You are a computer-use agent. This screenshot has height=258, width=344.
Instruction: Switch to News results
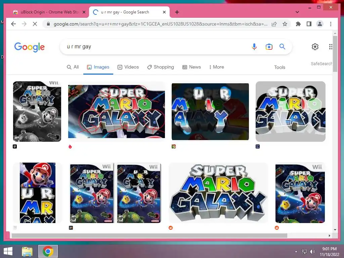pos(191,67)
